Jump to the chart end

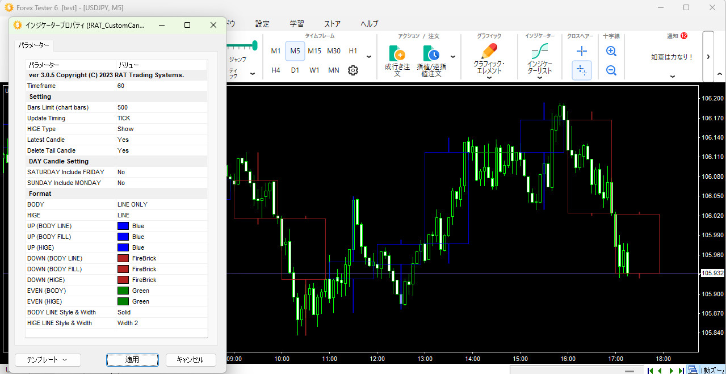click(681, 371)
